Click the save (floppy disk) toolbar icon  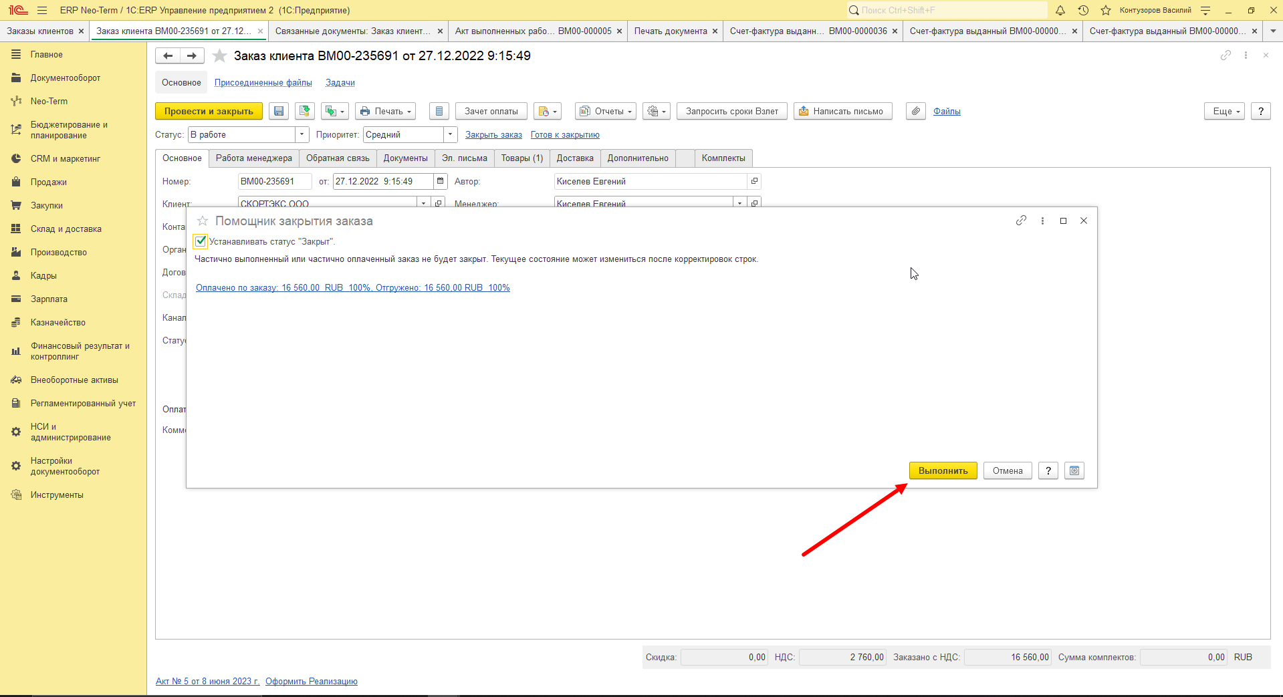coord(279,112)
